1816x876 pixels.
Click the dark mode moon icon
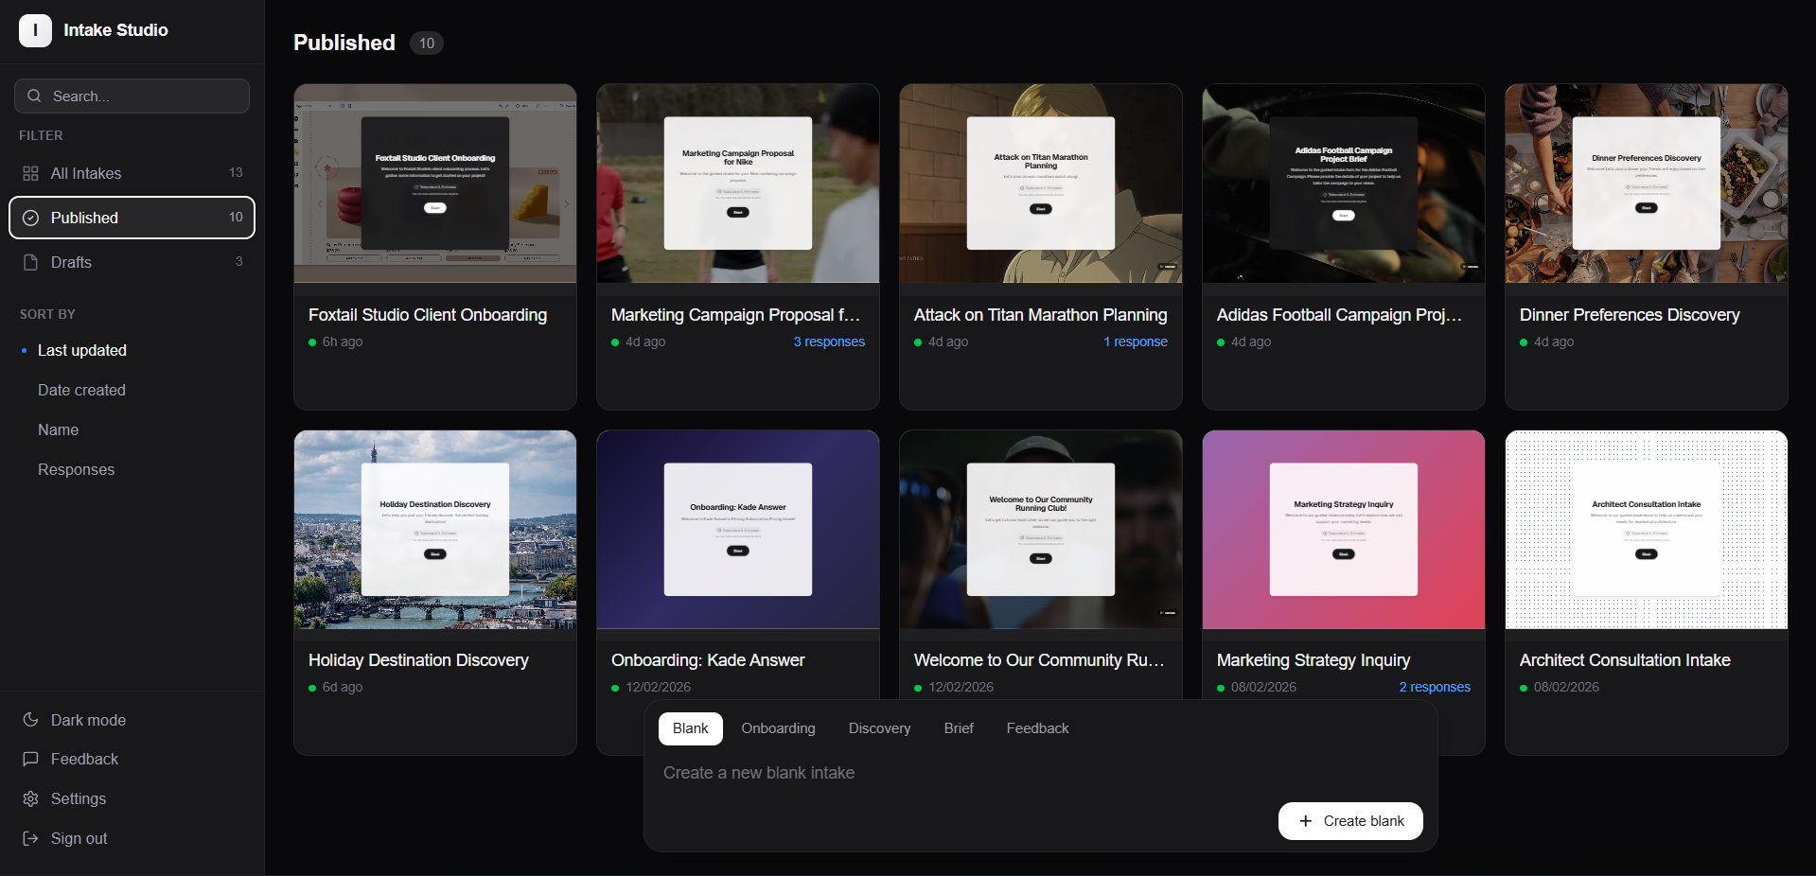pyautogui.click(x=30, y=719)
